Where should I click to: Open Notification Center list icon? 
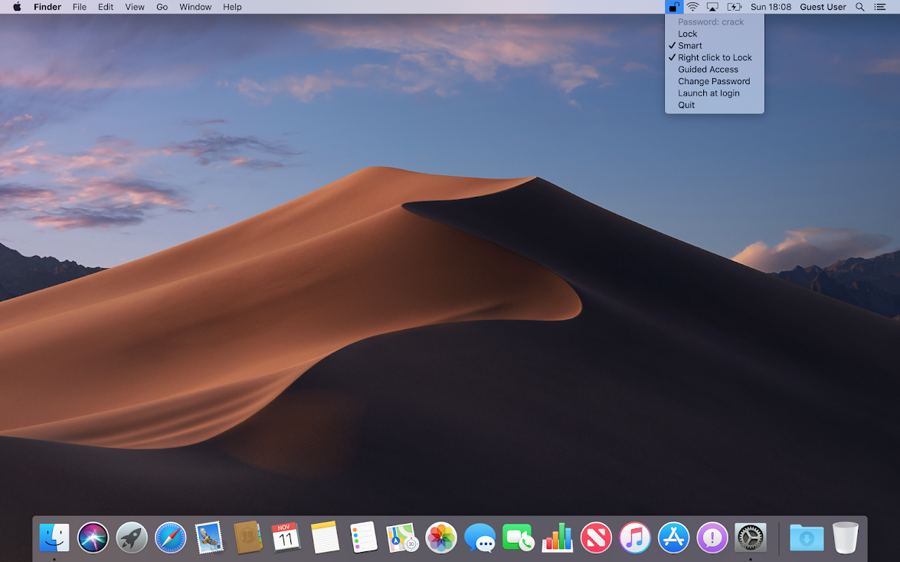879,7
